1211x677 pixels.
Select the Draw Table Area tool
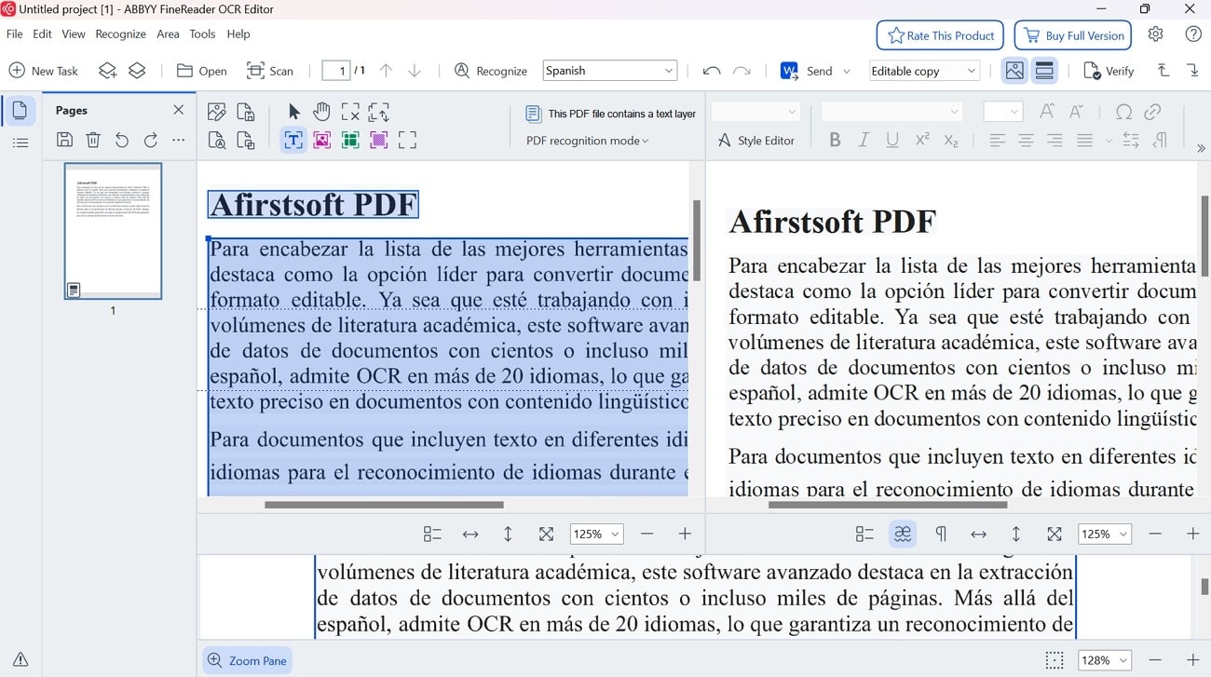pos(350,141)
